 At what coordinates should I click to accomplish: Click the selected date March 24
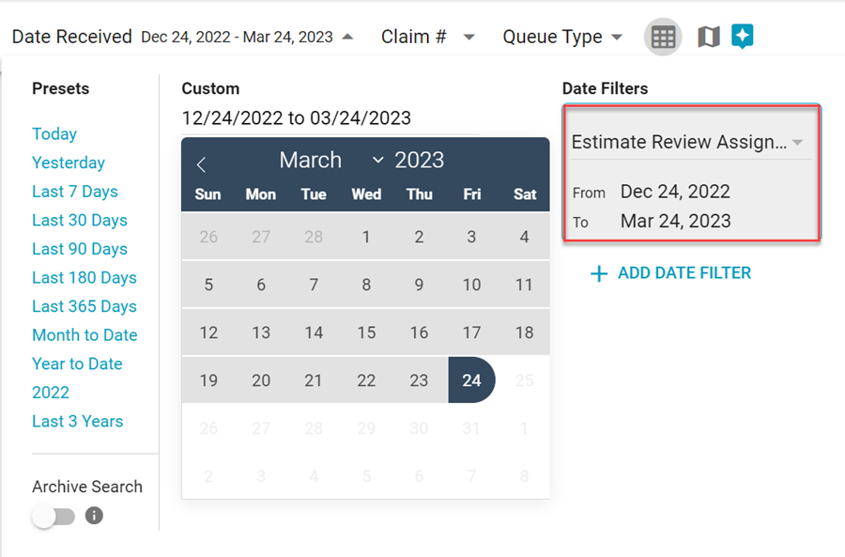(471, 380)
